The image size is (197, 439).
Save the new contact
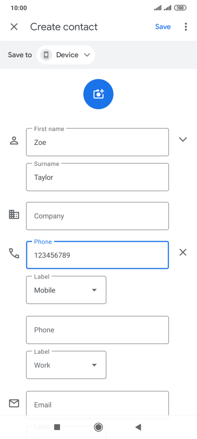click(x=163, y=27)
